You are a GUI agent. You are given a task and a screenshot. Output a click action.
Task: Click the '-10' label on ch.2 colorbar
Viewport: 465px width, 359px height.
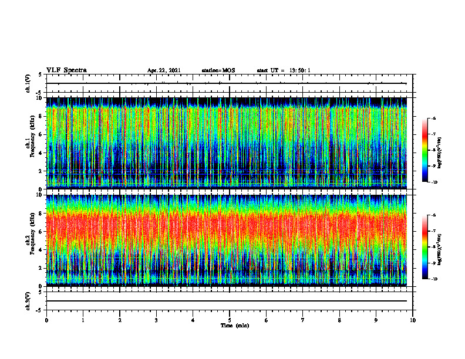[x=434, y=279]
